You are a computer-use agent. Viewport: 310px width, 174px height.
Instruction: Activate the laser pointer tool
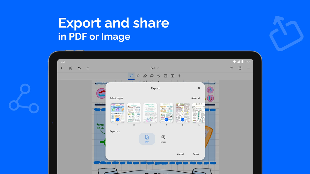tap(179, 76)
